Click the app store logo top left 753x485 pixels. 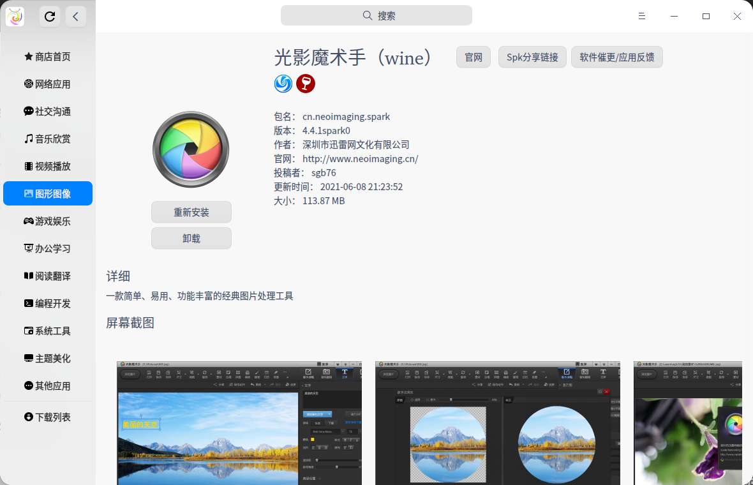point(15,17)
